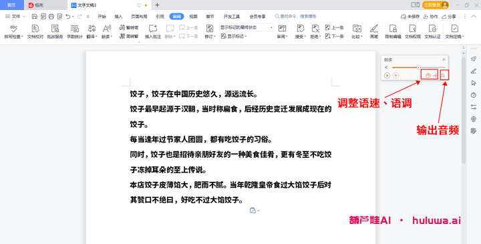Image resolution: width=481 pixels, height=244 pixels.
Task: Open Print Preview from quick access toolbar
Action: tap(59, 17)
